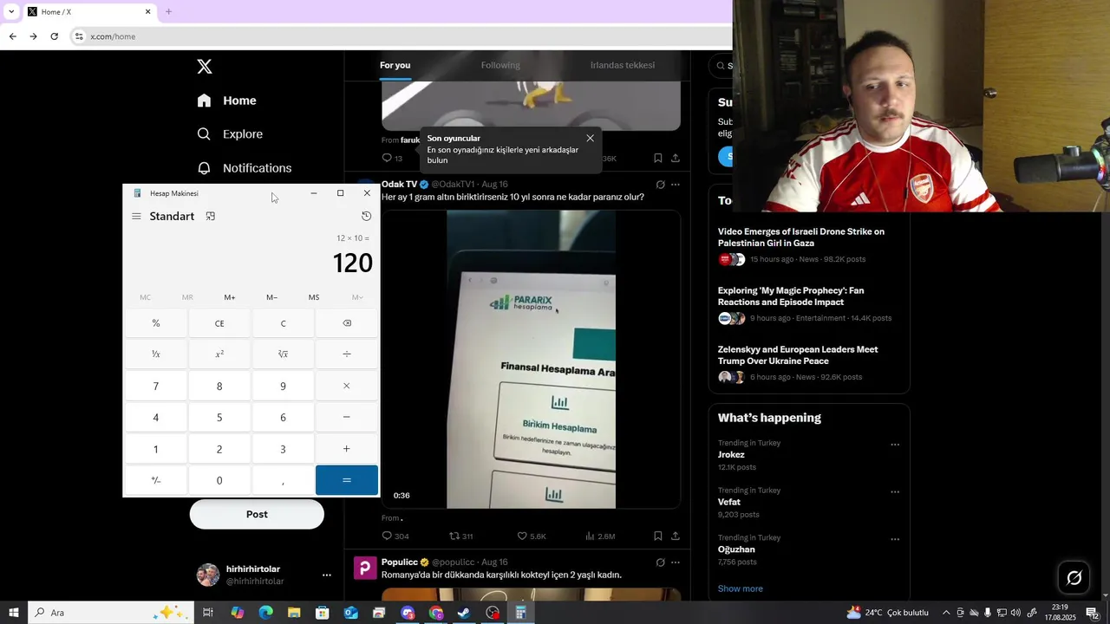Close the Son oyuncular popup

point(591,139)
